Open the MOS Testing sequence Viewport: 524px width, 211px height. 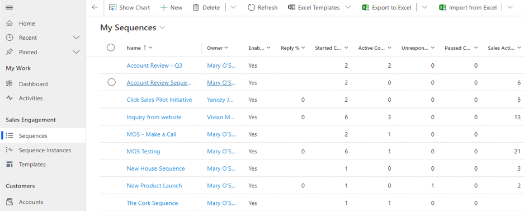(x=143, y=151)
